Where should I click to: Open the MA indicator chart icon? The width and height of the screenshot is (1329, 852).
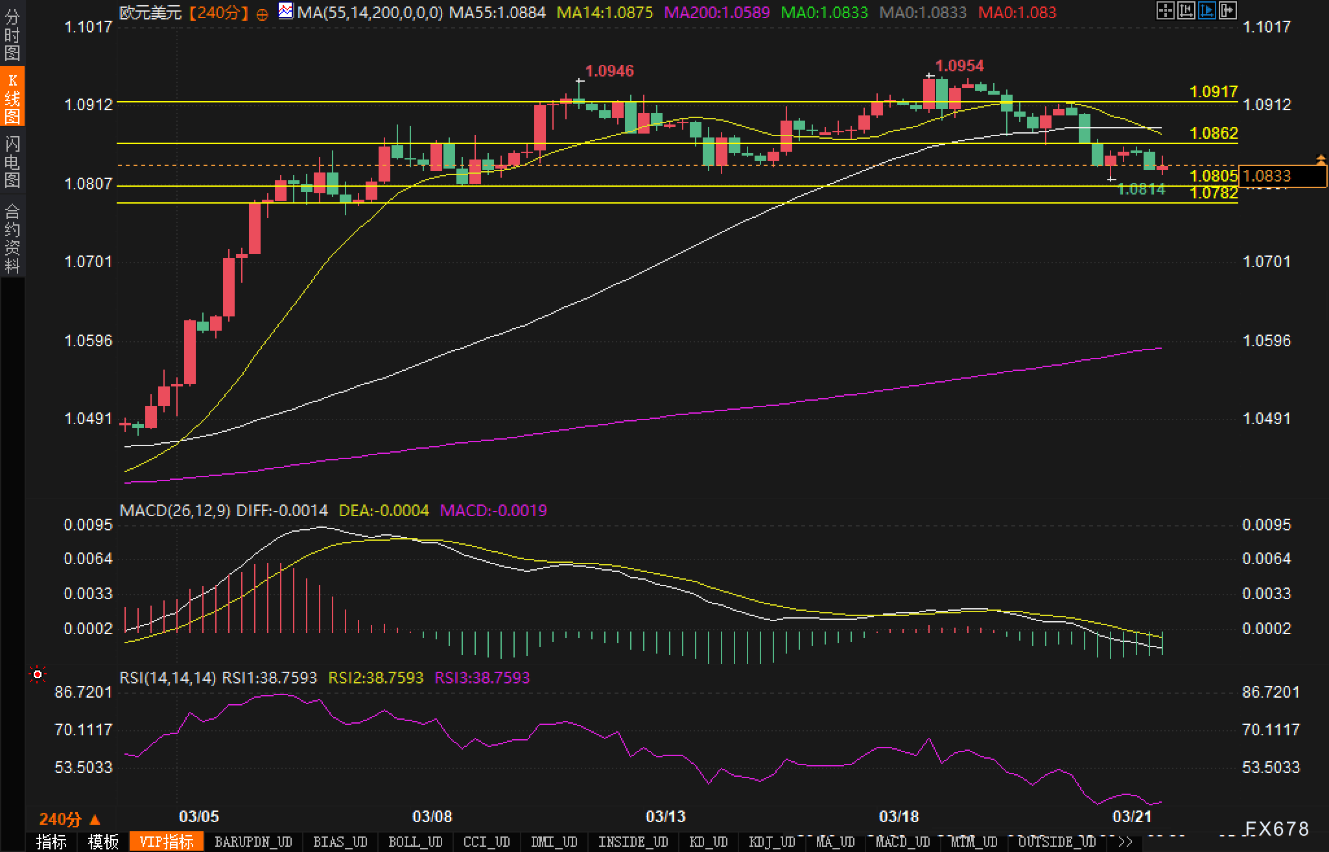(285, 11)
